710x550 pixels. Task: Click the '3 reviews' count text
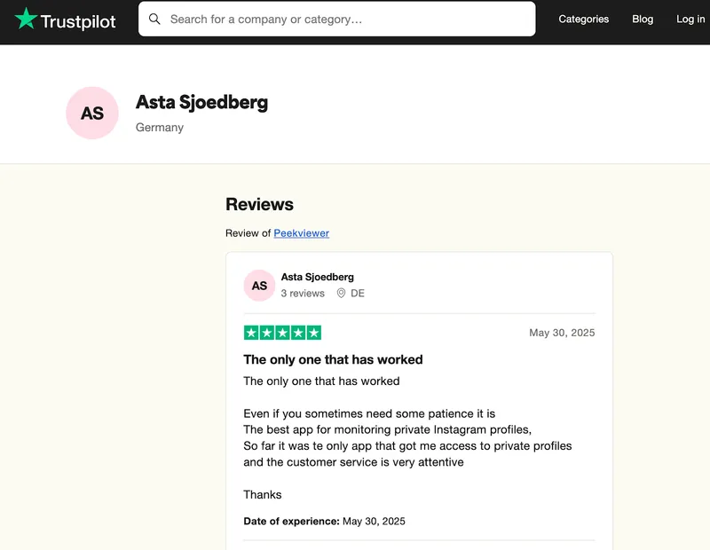[x=303, y=294]
